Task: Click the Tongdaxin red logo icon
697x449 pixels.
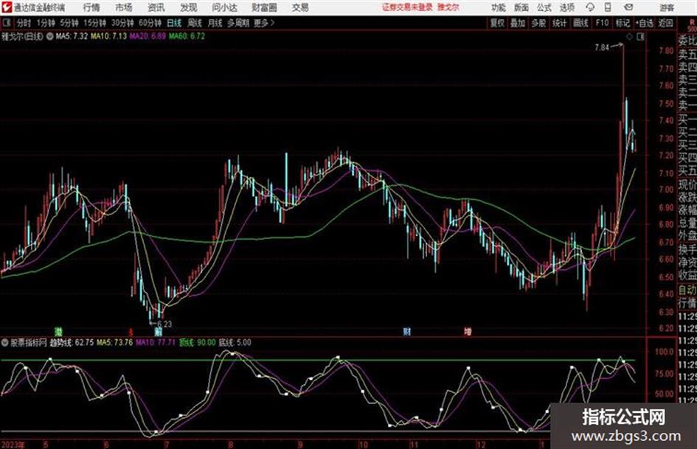Action: pos(7,7)
